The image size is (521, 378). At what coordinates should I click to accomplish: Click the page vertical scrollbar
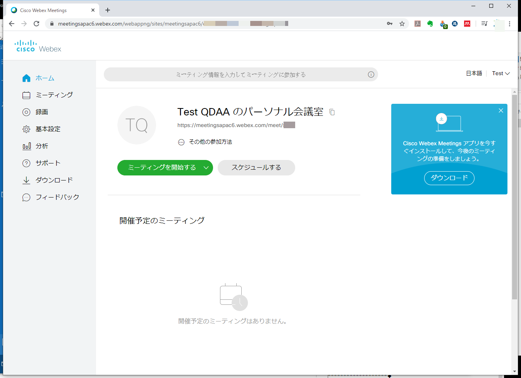click(514, 197)
